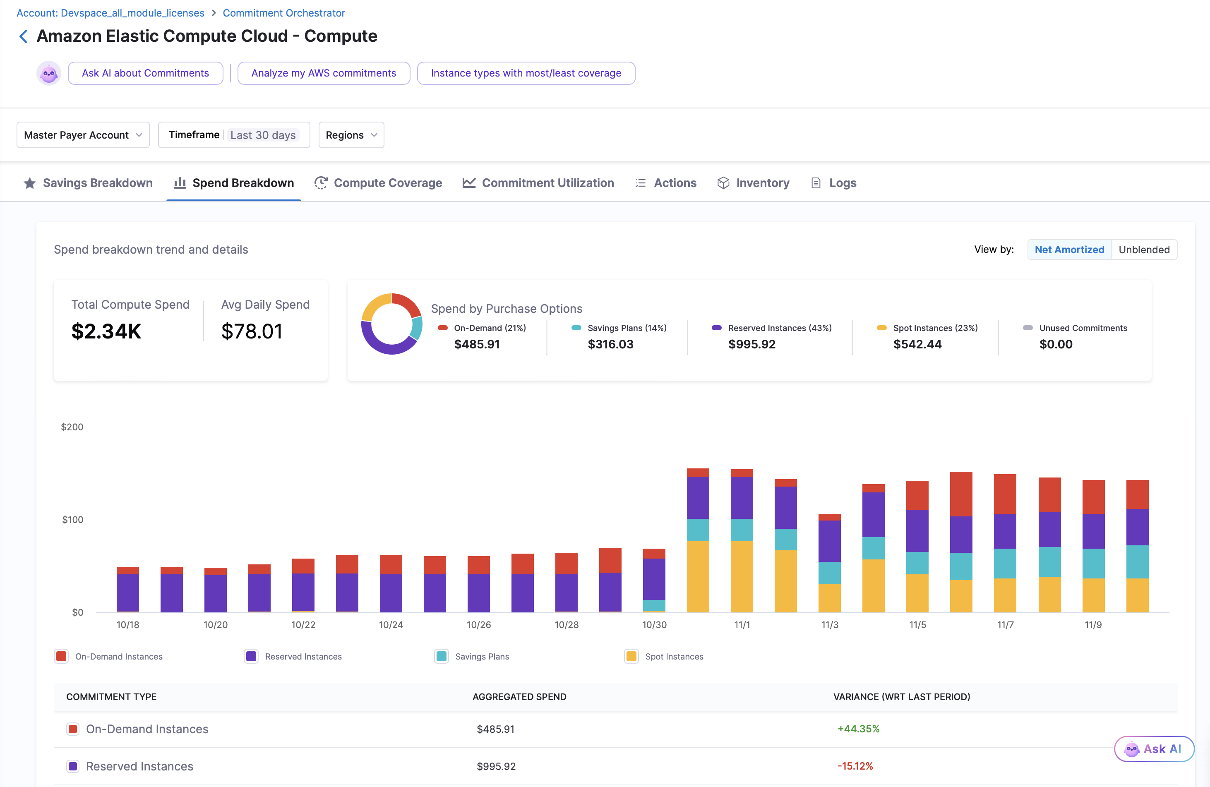
Task: Click the Commitment Utilization line chart icon
Action: click(x=469, y=183)
